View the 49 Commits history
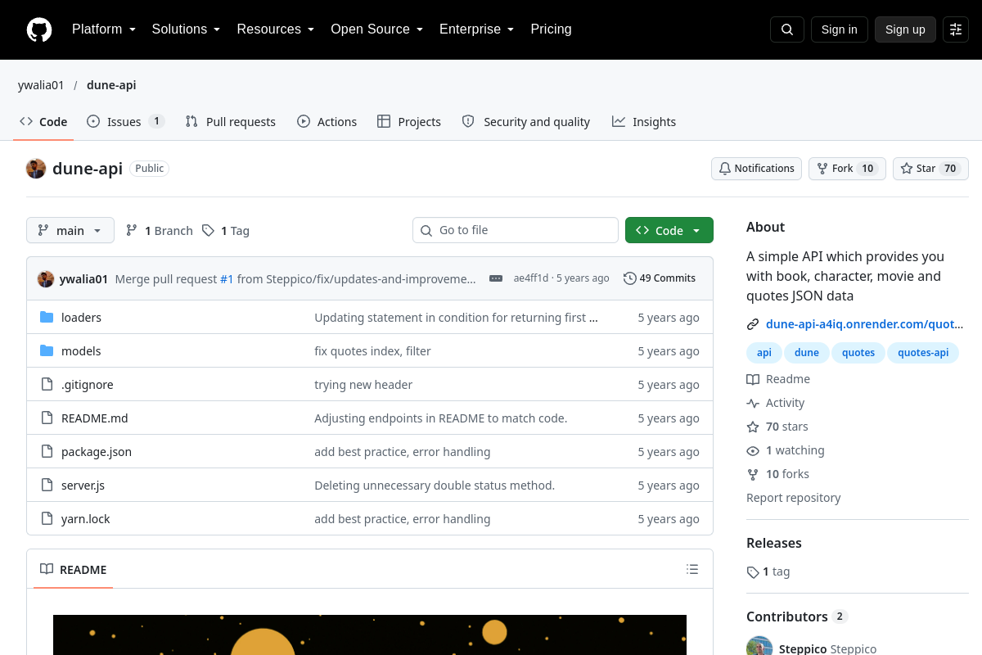The image size is (982, 655). click(x=660, y=278)
